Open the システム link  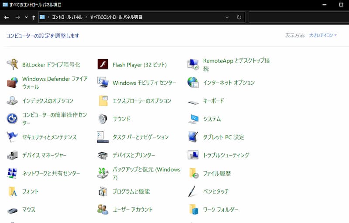click(212, 119)
